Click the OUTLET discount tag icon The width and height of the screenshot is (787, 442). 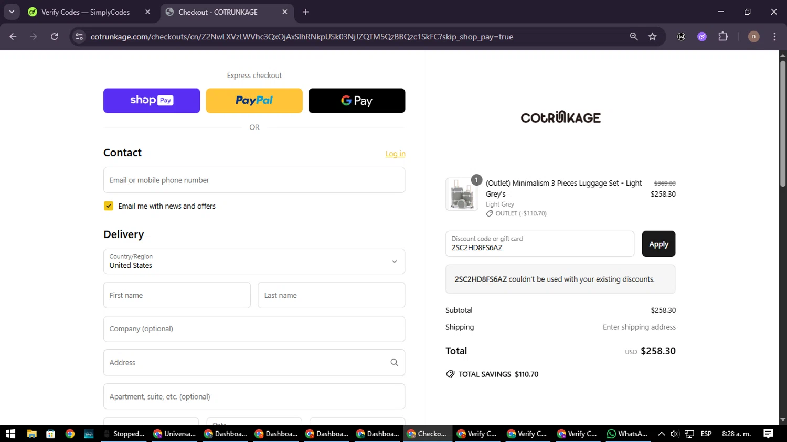point(490,213)
